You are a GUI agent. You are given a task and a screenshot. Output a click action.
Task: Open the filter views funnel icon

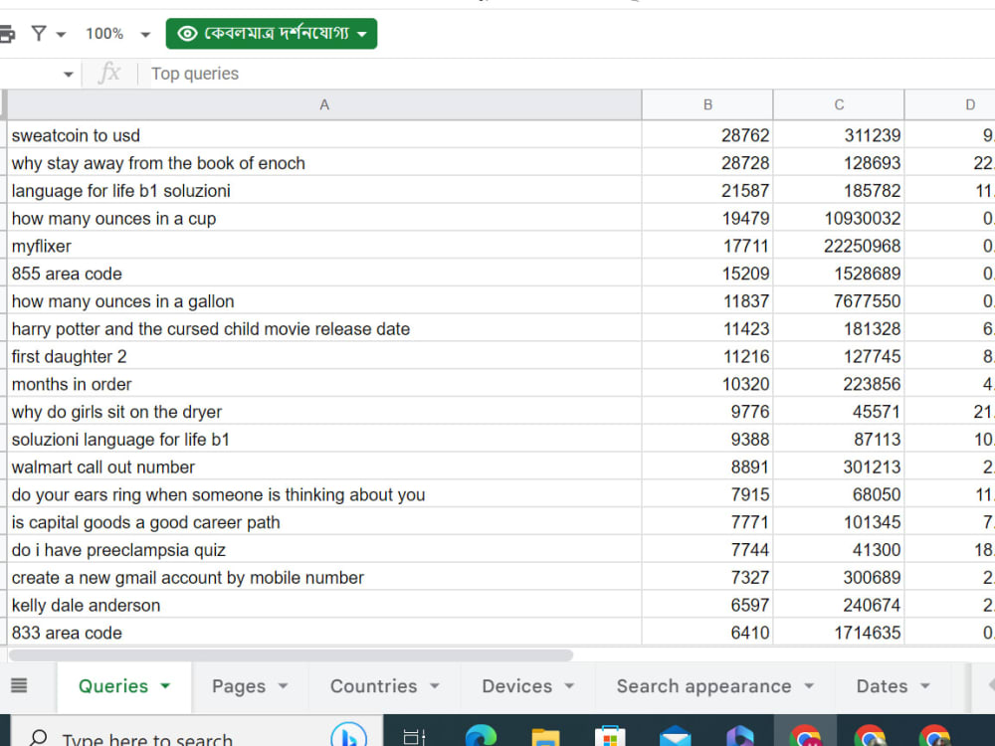[x=39, y=33]
